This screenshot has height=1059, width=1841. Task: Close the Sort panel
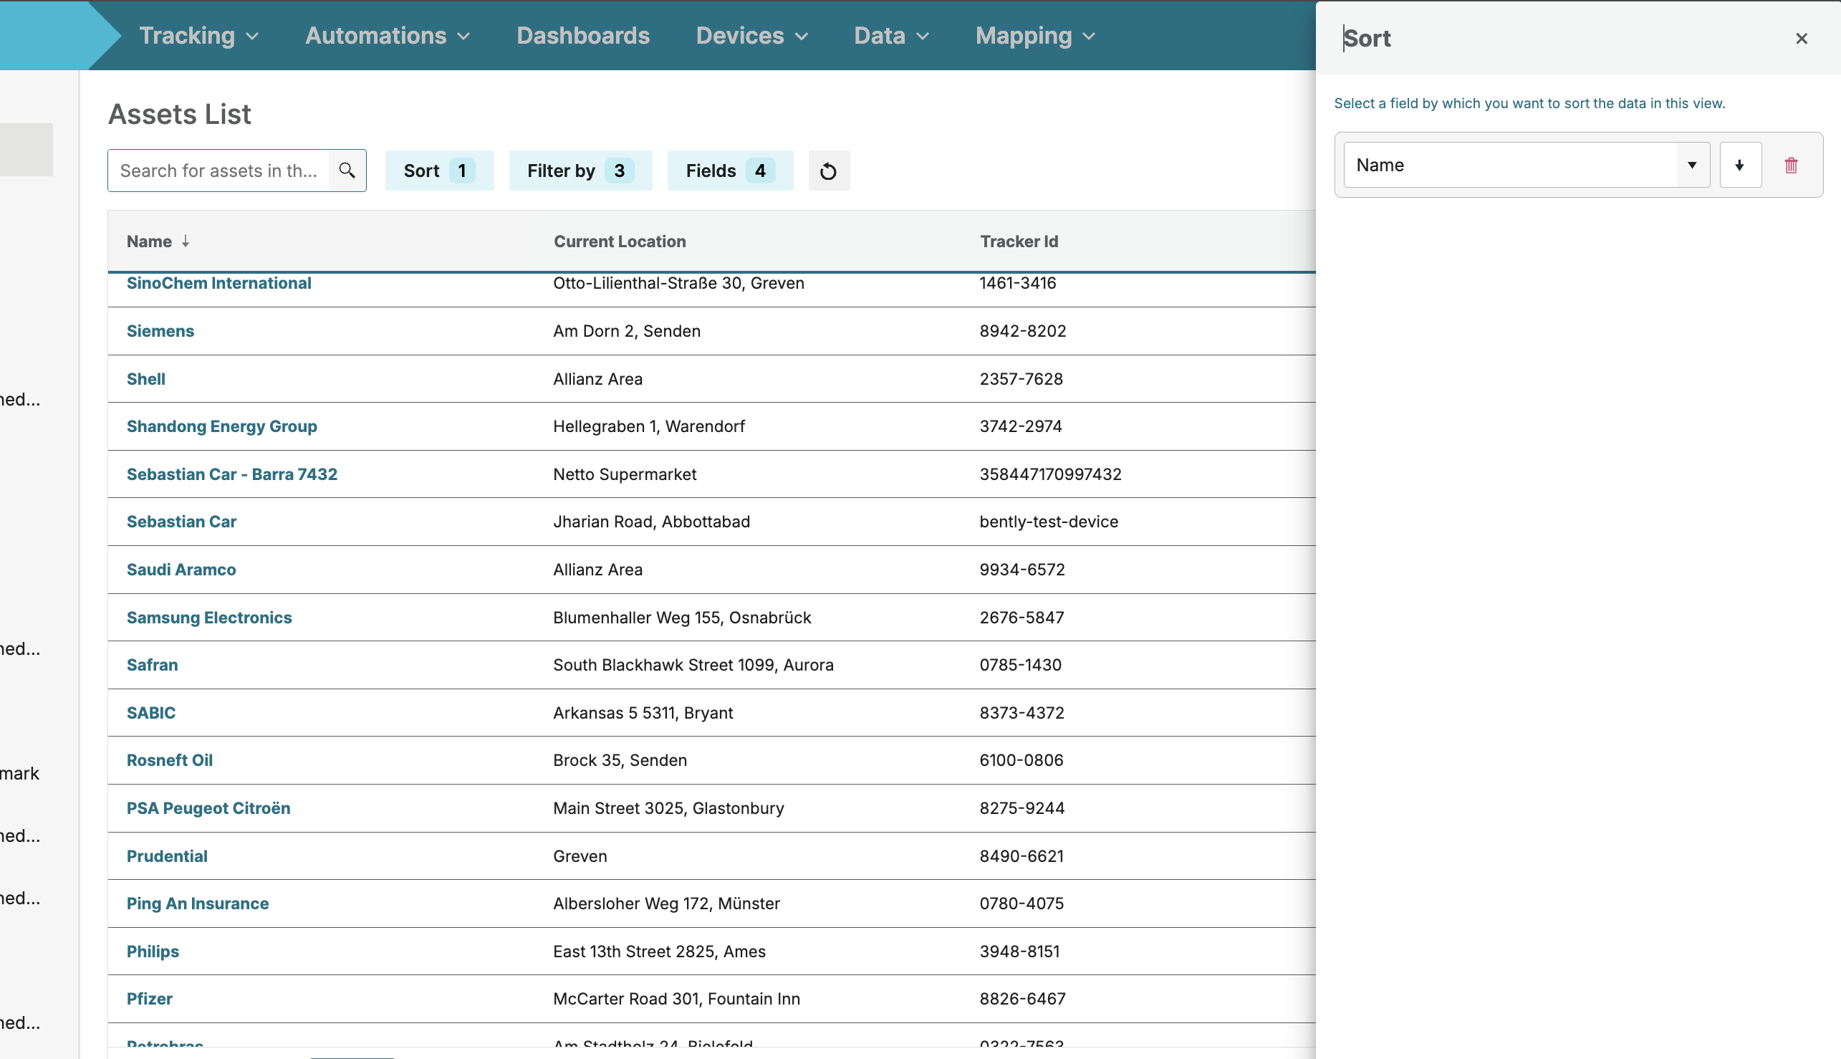click(x=1801, y=39)
